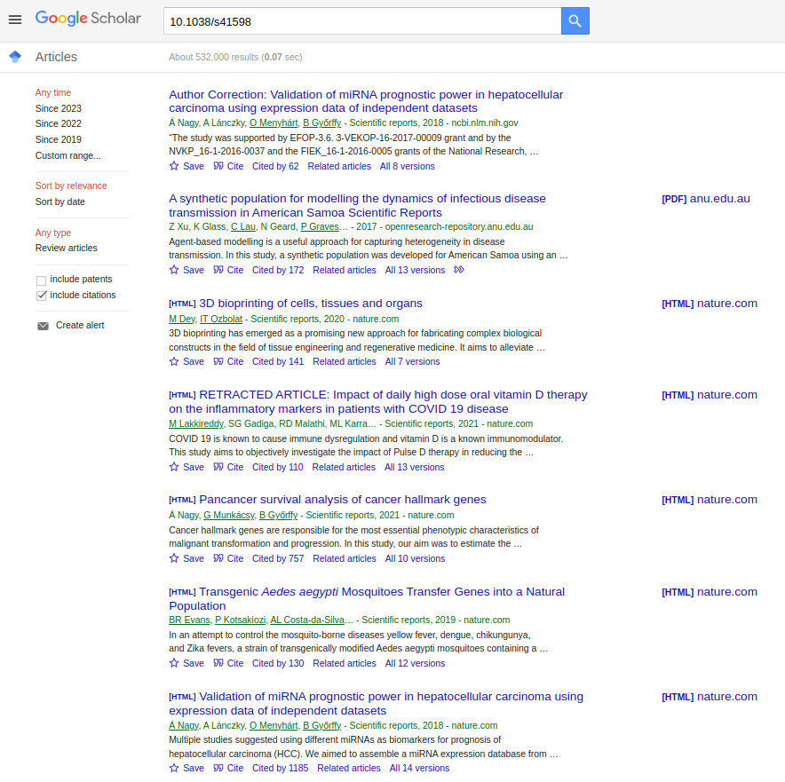The width and height of the screenshot is (785, 782).
Task: Open Cited by 1185 link
Action: (280, 768)
